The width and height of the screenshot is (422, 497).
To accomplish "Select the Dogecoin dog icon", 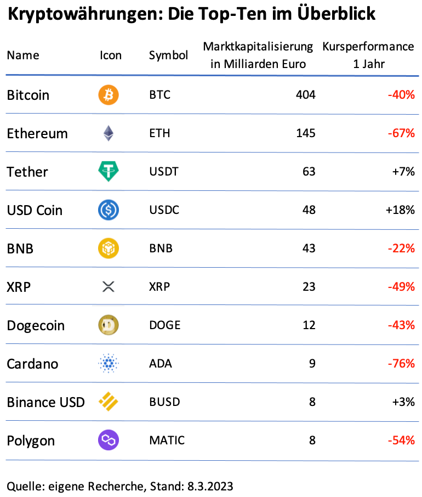I will [108, 325].
